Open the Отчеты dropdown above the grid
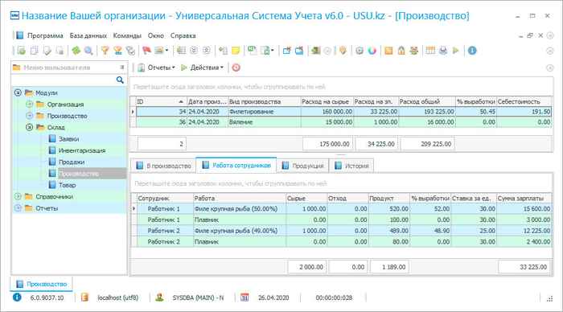This screenshot has height=312, width=563. click(157, 68)
